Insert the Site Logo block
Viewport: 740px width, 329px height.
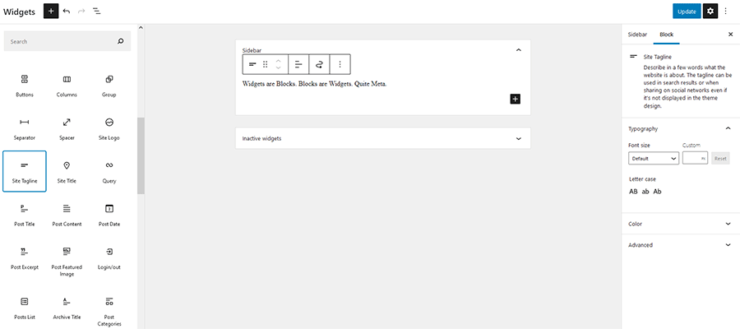[109, 127]
